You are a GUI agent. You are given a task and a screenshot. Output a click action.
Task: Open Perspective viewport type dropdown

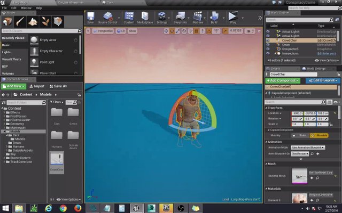pyautogui.click(x=103, y=31)
